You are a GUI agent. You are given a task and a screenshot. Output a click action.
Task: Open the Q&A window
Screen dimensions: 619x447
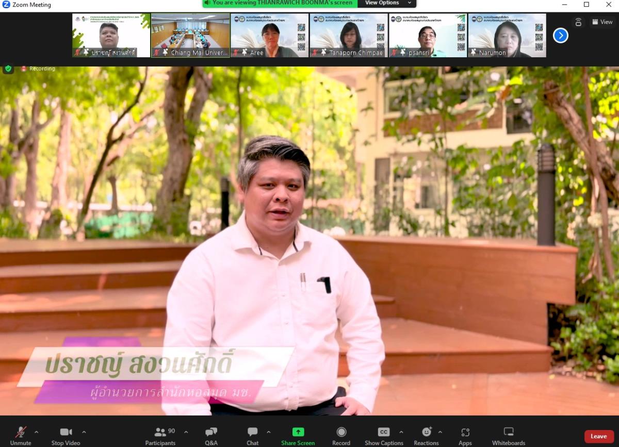(211, 436)
